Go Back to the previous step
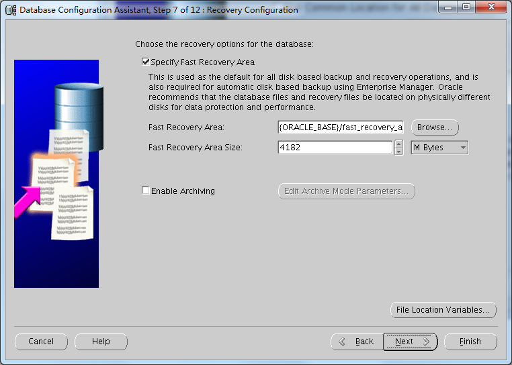This screenshot has width=512, height=365. pyautogui.click(x=357, y=342)
